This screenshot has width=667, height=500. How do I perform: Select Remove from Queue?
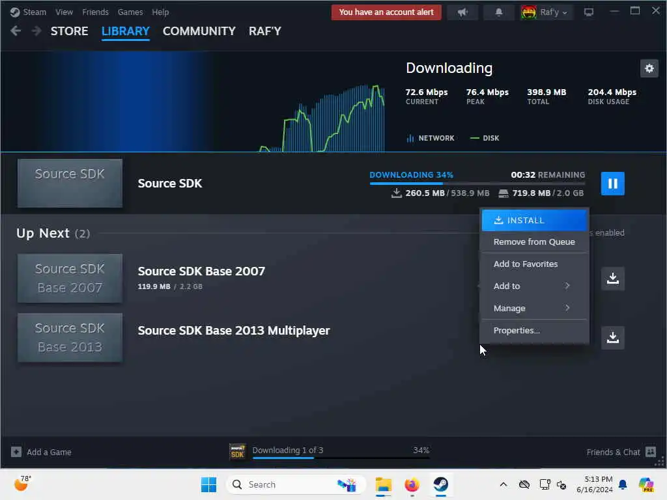(x=534, y=242)
